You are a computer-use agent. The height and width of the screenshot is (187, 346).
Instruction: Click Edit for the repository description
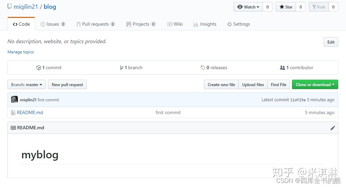(331, 42)
